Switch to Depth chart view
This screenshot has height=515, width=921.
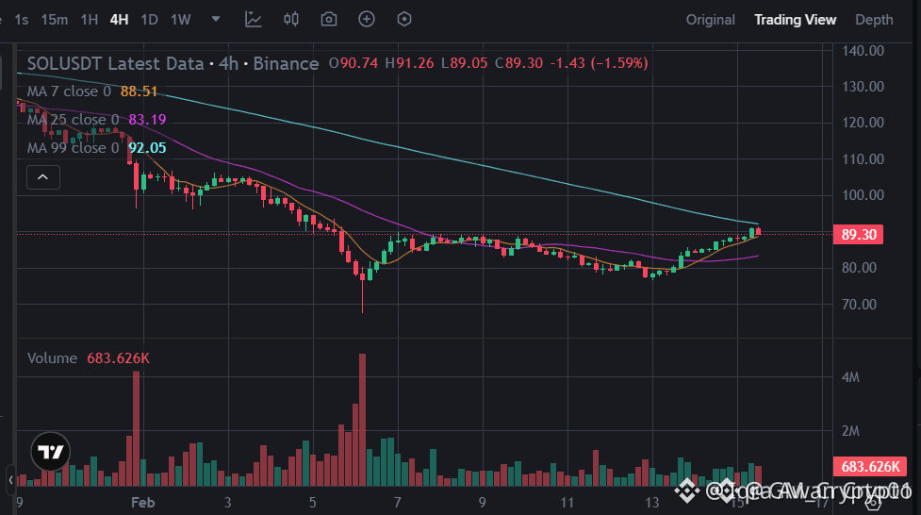pyautogui.click(x=874, y=20)
